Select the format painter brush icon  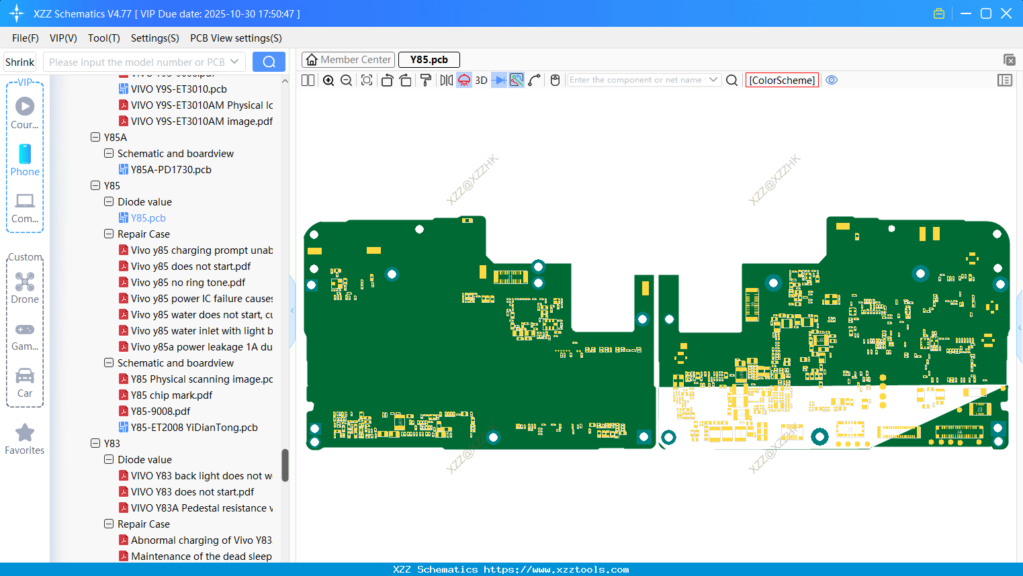(426, 81)
